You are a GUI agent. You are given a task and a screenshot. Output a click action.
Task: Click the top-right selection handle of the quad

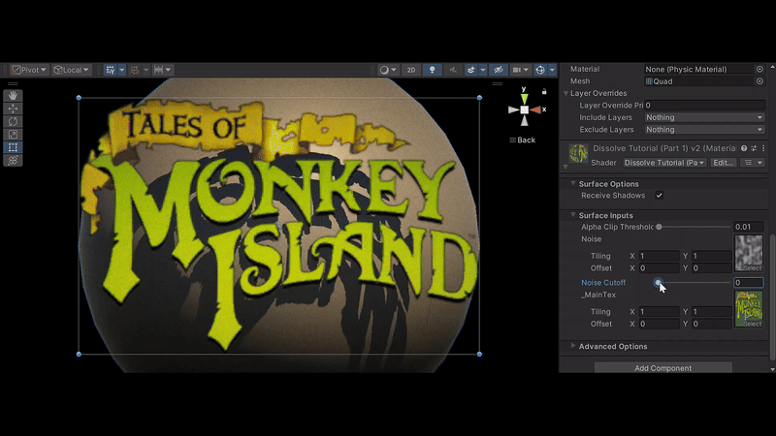coord(479,98)
